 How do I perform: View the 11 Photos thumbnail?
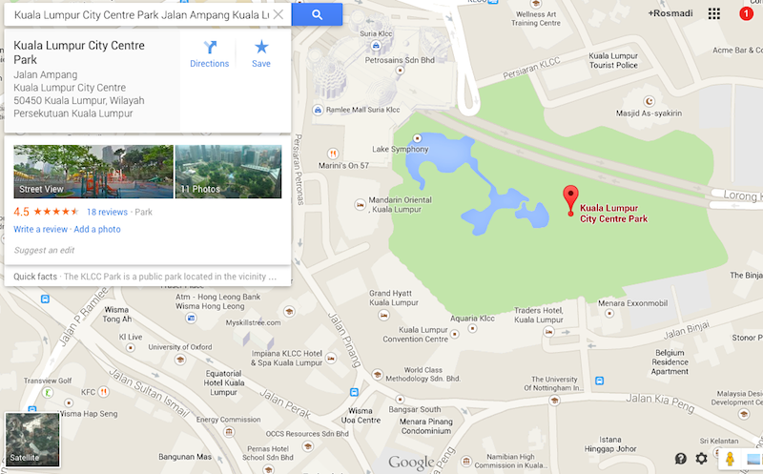pyautogui.click(x=228, y=172)
